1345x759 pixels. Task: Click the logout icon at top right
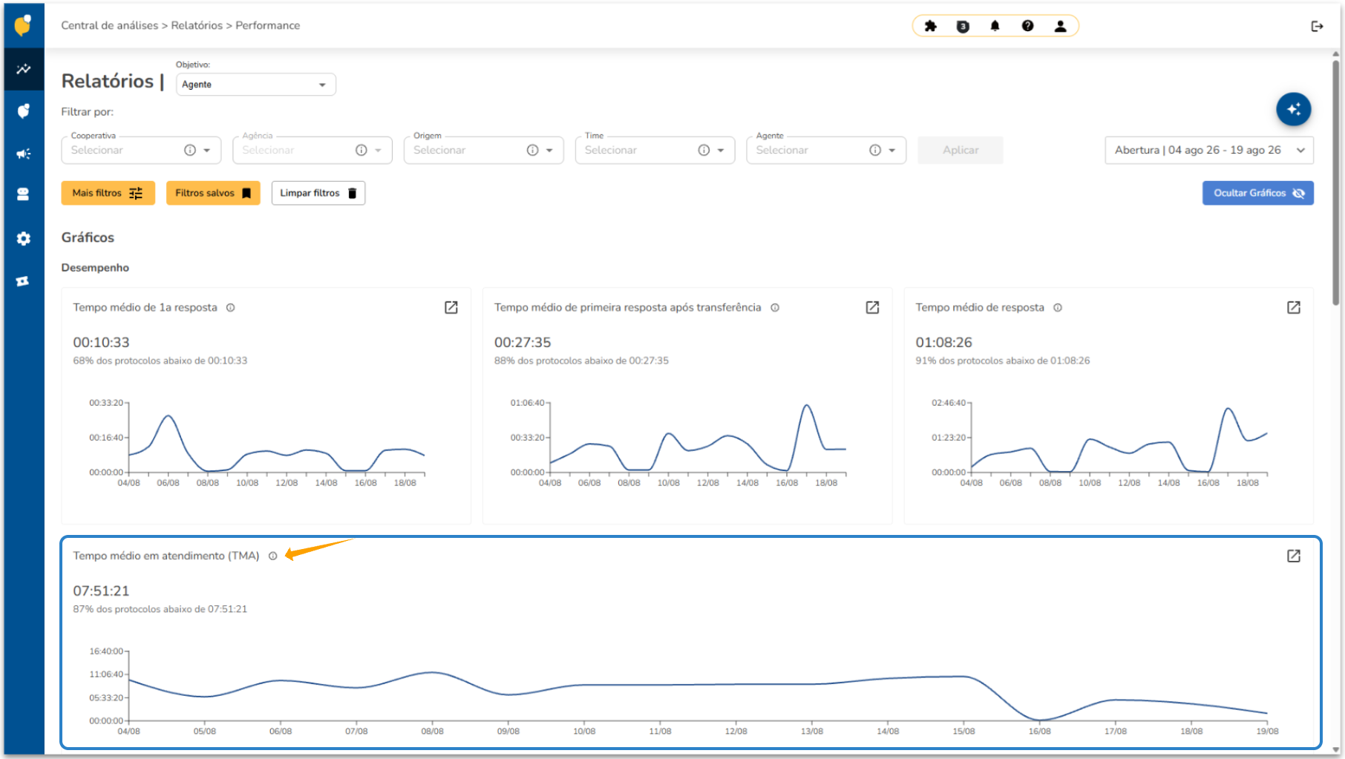point(1317,26)
